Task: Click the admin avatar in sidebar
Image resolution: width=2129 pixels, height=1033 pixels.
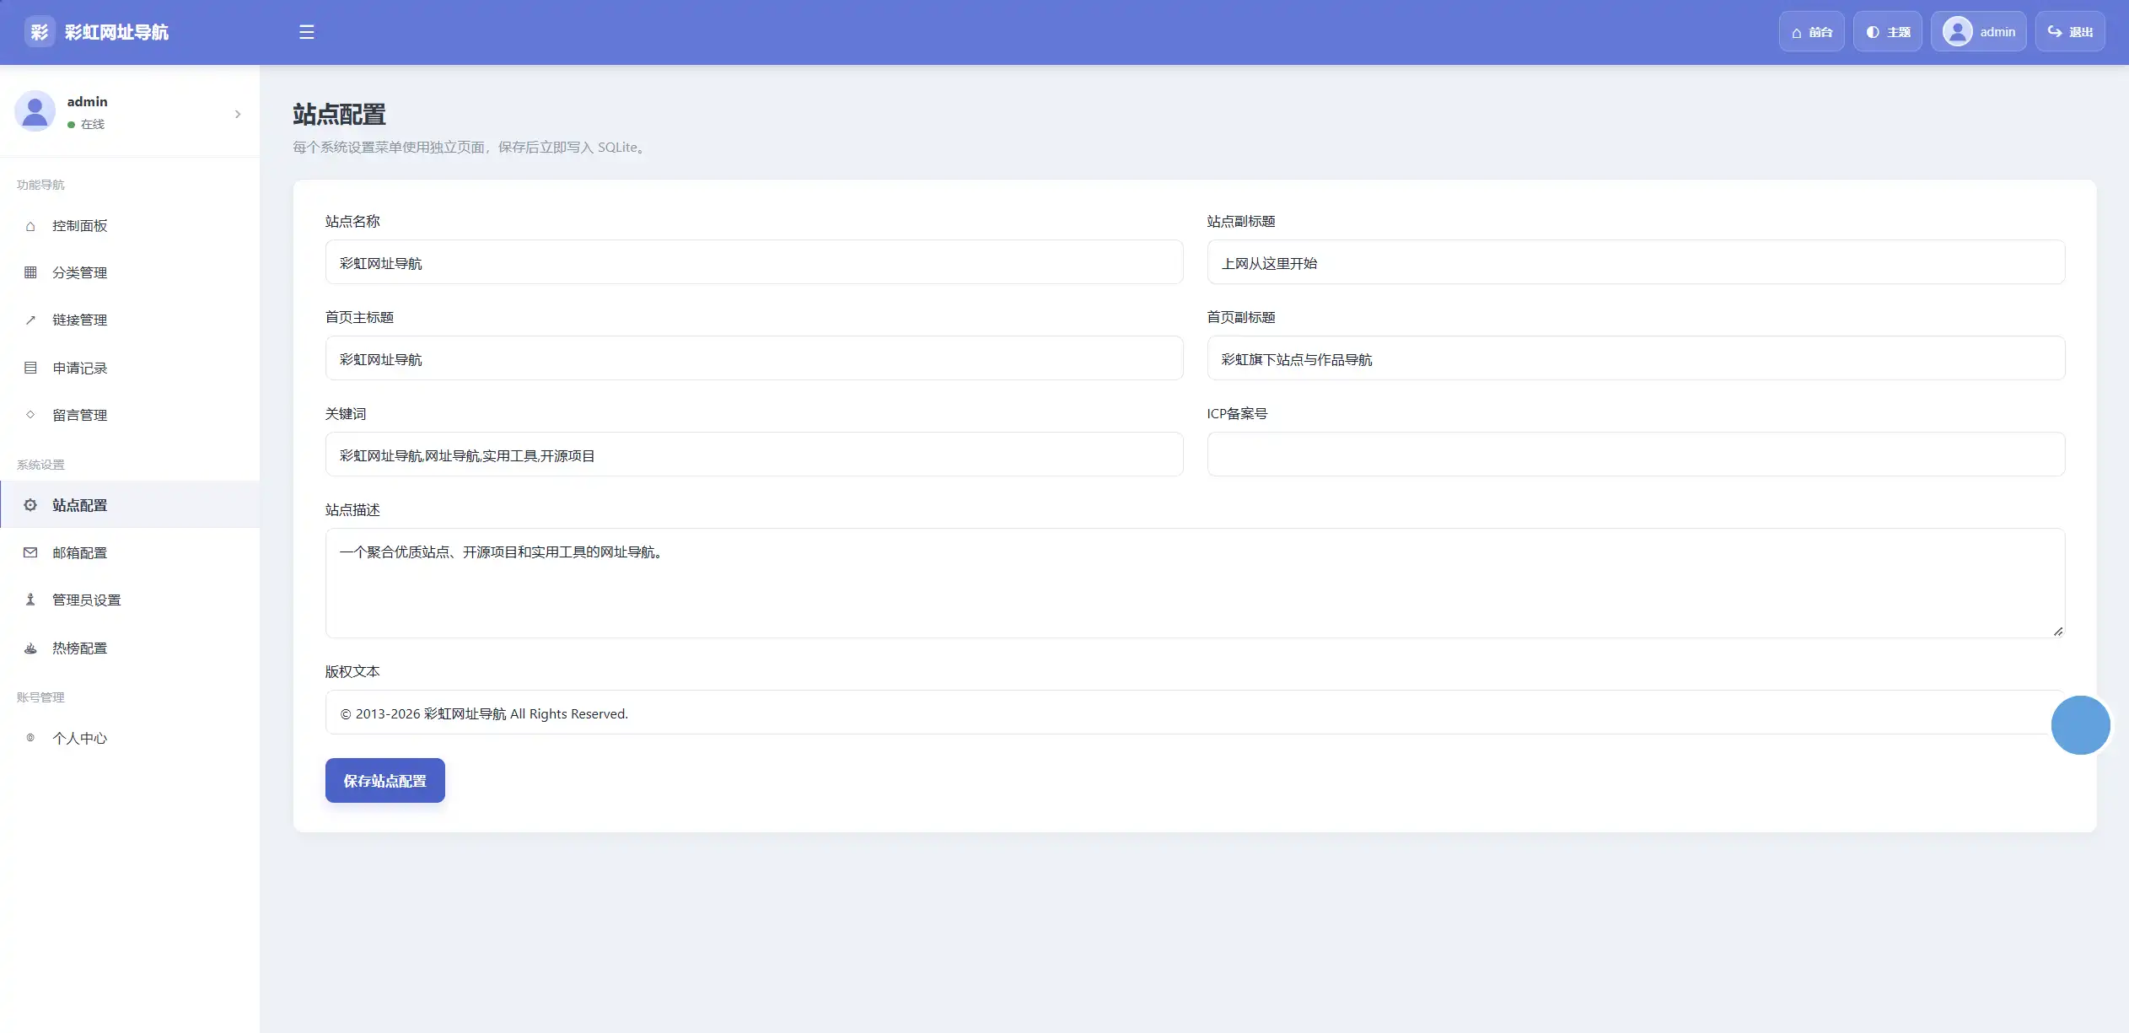Action: point(35,111)
